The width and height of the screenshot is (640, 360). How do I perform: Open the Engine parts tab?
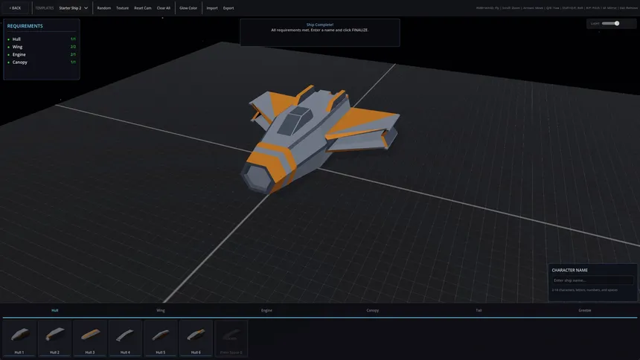coord(266,310)
